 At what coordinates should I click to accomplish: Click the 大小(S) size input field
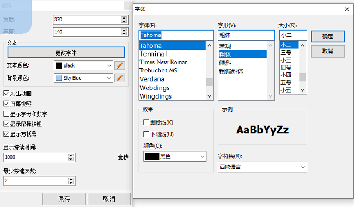(x=293, y=35)
